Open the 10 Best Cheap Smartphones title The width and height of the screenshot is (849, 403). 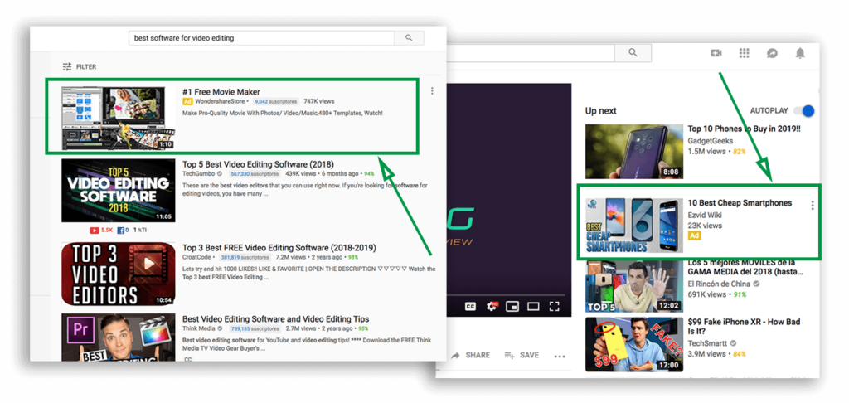(740, 203)
